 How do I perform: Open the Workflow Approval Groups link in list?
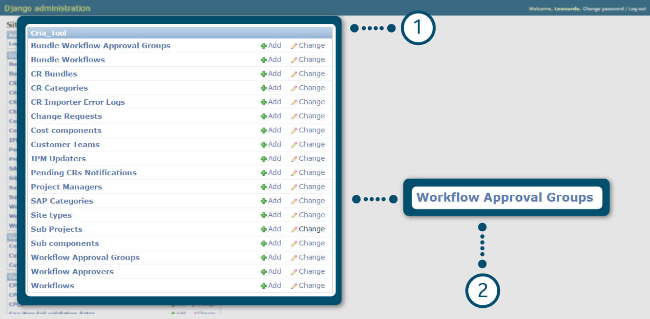85,258
